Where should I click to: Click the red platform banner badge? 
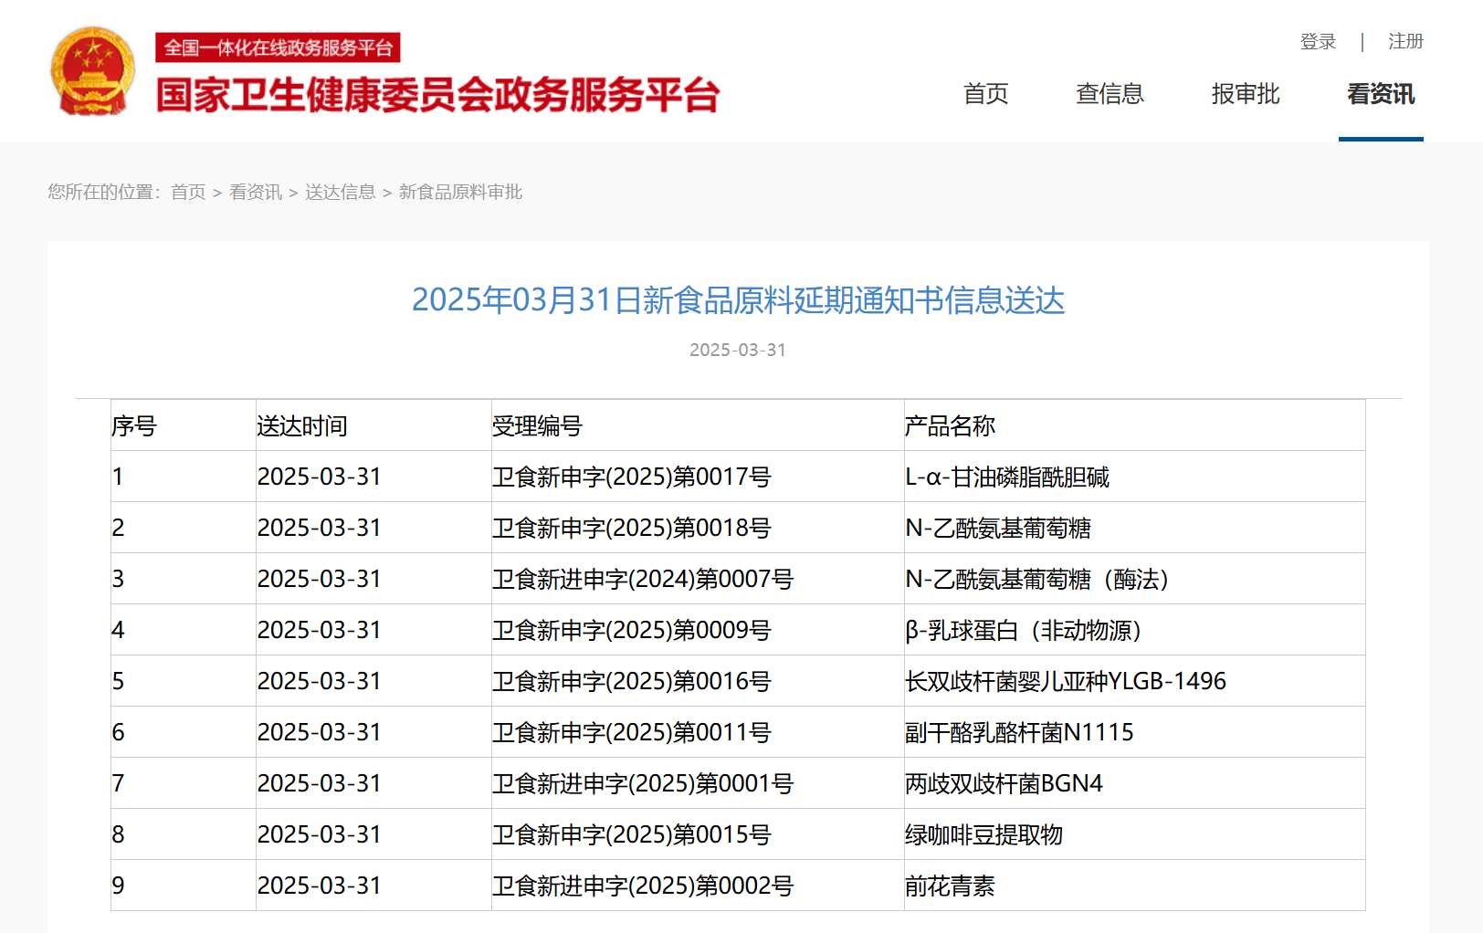[278, 47]
